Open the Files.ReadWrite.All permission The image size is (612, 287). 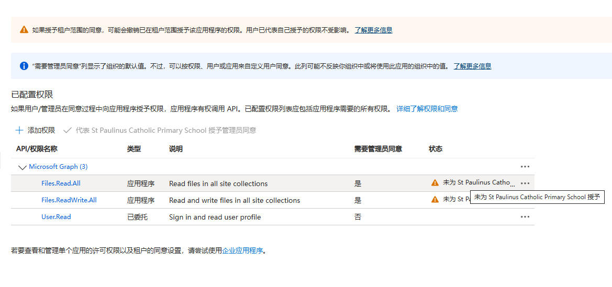coord(69,200)
